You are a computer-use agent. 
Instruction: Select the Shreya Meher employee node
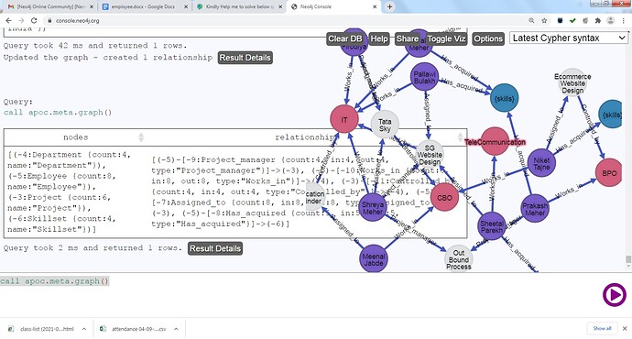[x=373, y=208]
